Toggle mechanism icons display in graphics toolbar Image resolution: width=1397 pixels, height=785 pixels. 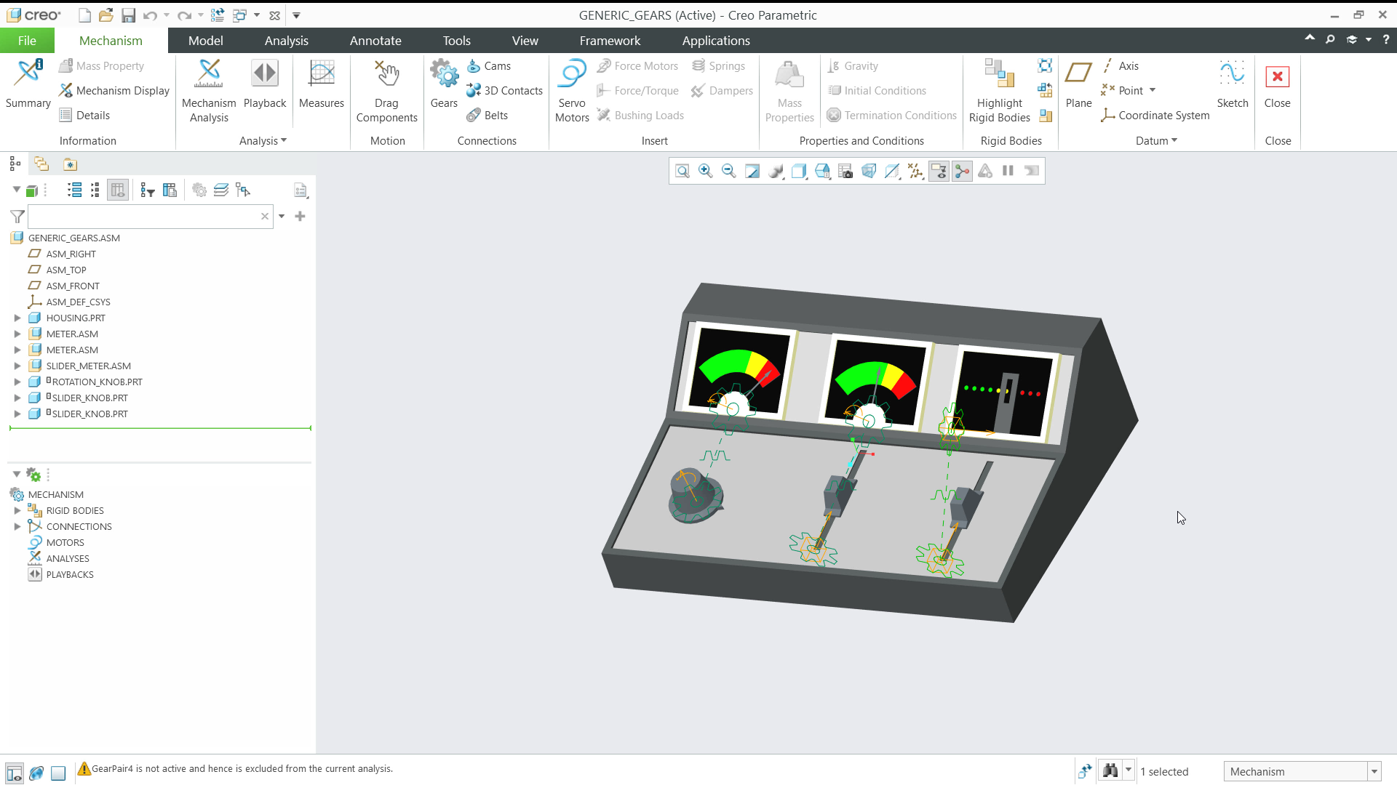[962, 172]
